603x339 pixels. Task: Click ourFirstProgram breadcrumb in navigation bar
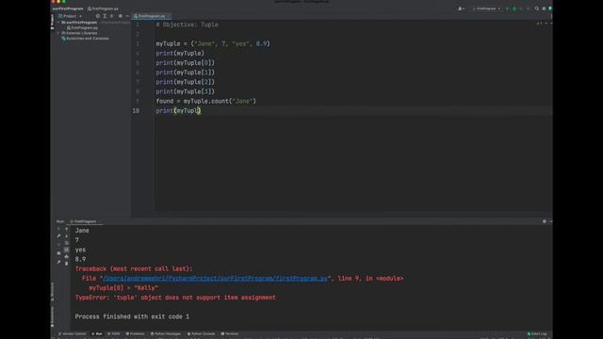68,8
